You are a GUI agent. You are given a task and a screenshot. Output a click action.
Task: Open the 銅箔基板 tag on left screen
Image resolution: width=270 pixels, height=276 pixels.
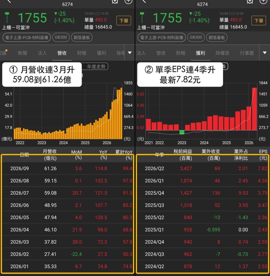tap(82, 38)
